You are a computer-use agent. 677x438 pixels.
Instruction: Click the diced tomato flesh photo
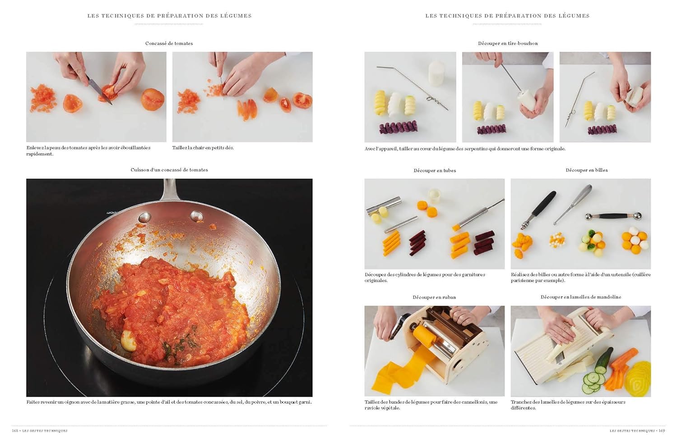click(x=242, y=97)
